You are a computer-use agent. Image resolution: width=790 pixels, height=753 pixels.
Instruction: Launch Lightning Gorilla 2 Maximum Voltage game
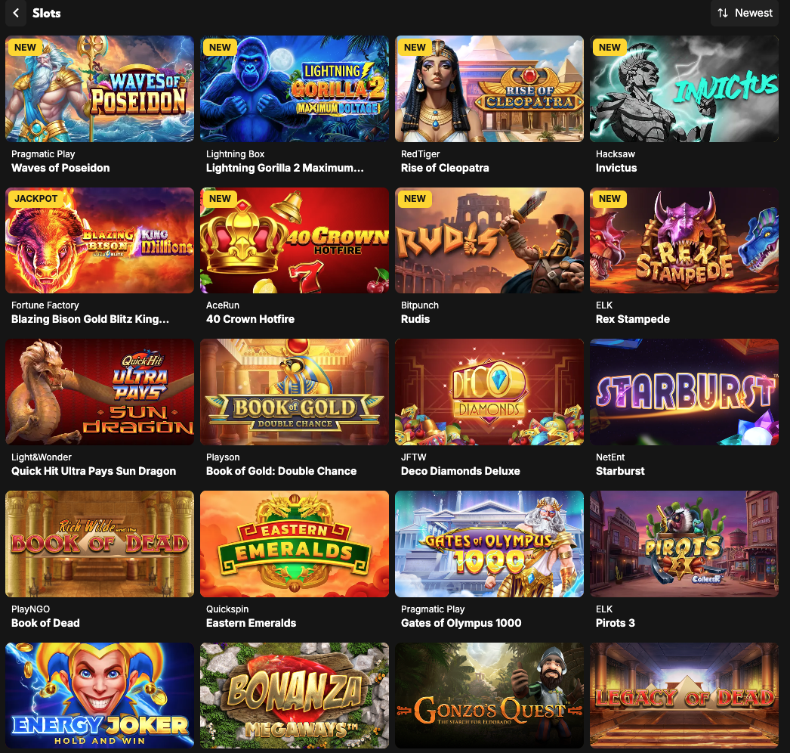[x=295, y=88]
